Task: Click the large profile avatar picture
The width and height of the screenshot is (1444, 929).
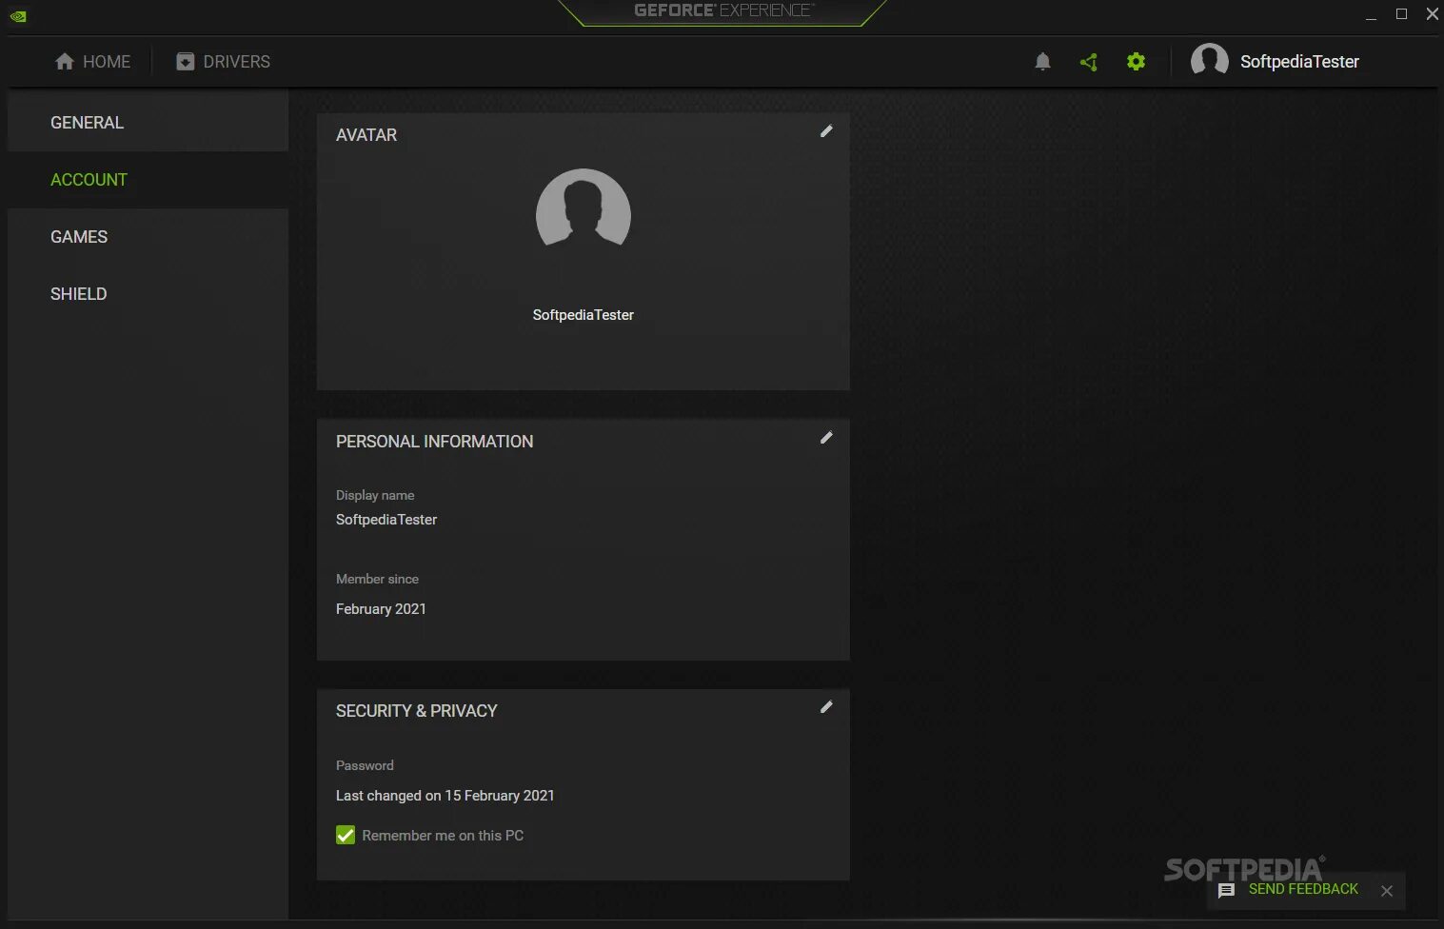Action: [584, 209]
